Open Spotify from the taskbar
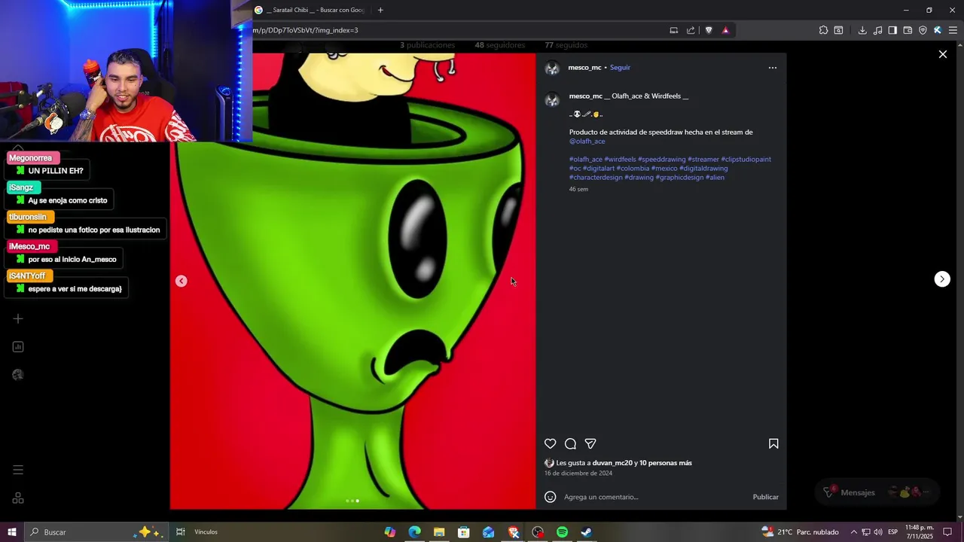964x542 pixels. [562, 532]
